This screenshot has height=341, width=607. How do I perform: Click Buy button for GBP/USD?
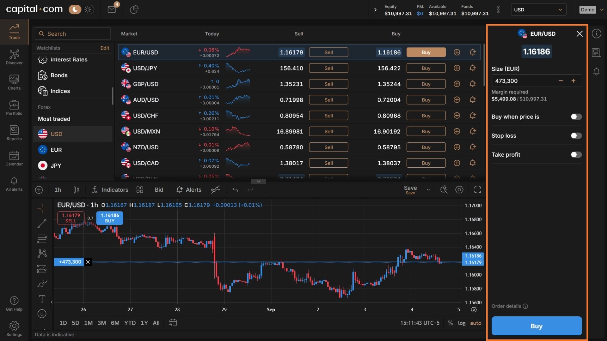426,84
